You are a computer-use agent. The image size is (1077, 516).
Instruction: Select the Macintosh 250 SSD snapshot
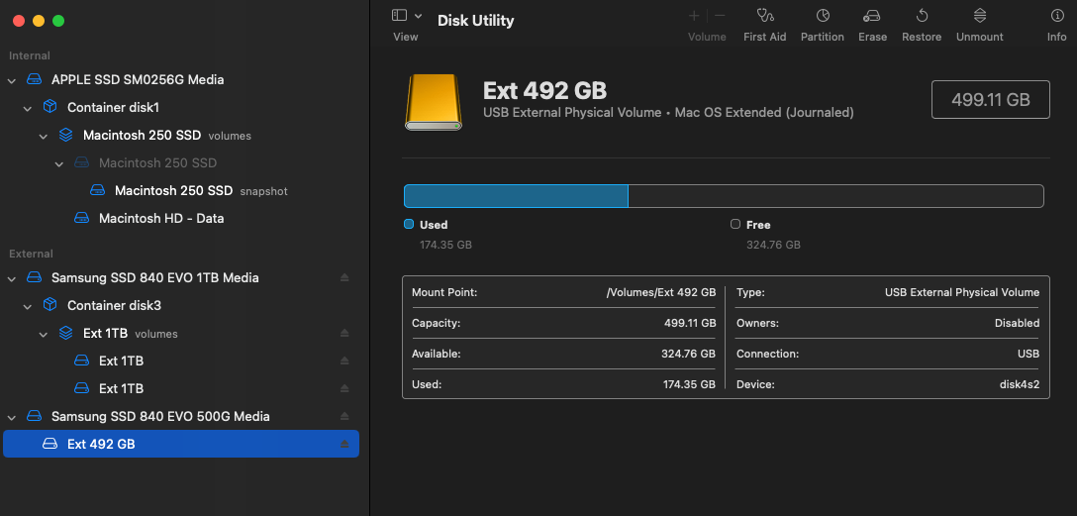173,190
